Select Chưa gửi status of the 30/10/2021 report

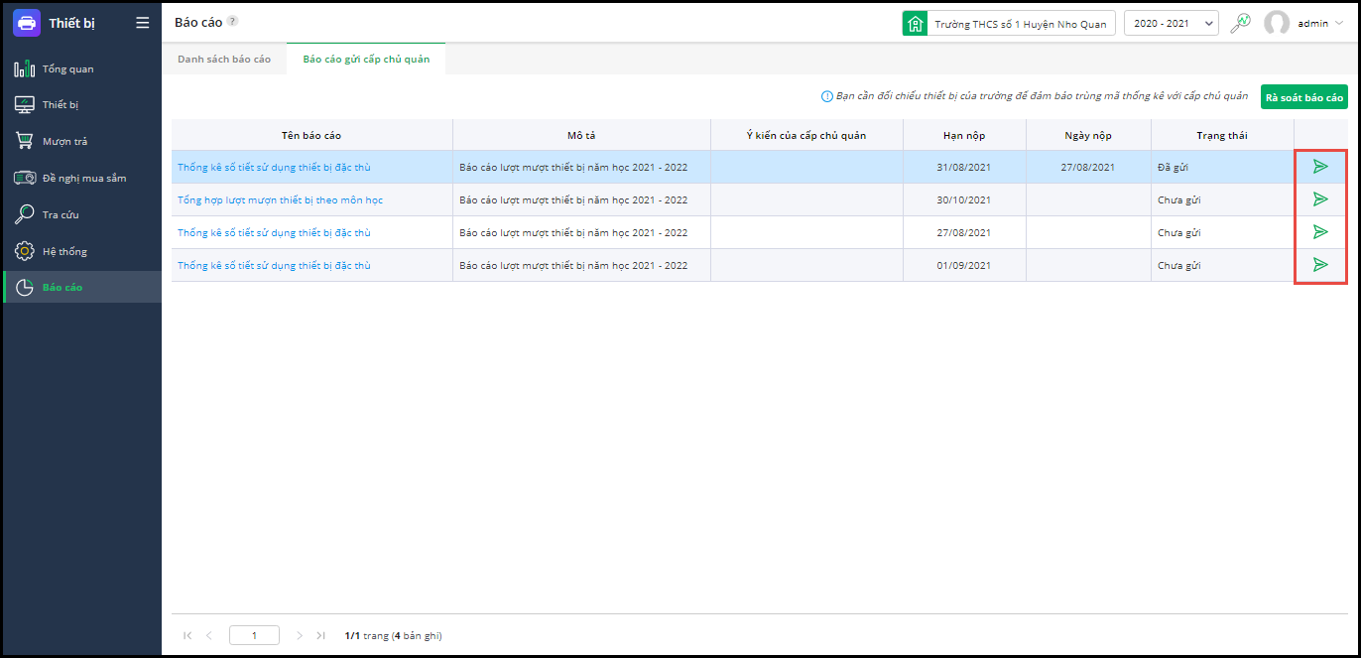pos(1222,199)
